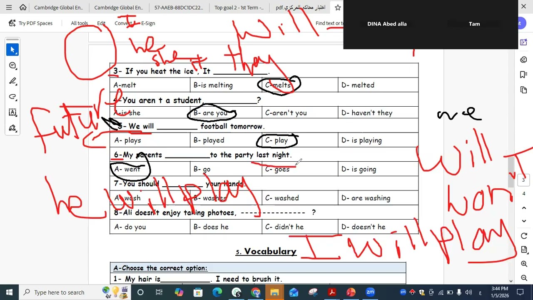Viewport: 533px width, 300px height.
Task: Click the Find text search field
Action: point(329,23)
